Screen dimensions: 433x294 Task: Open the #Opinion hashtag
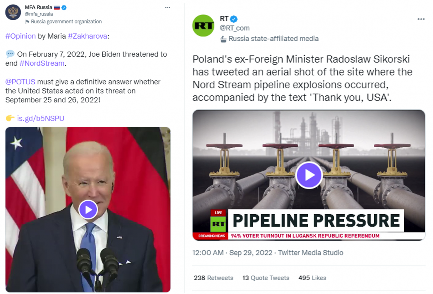coord(21,36)
